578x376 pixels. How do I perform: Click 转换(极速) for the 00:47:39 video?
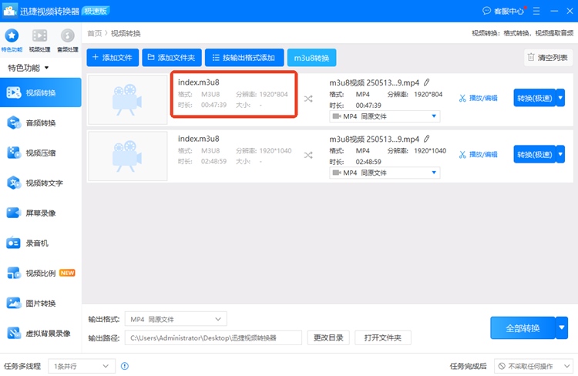pos(535,98)
